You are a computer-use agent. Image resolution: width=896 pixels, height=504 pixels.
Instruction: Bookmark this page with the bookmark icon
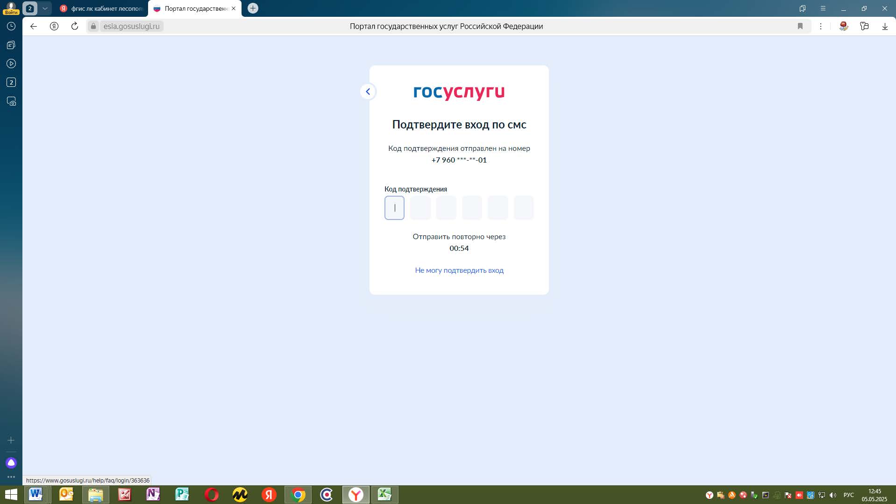click(x=800, y=26)
